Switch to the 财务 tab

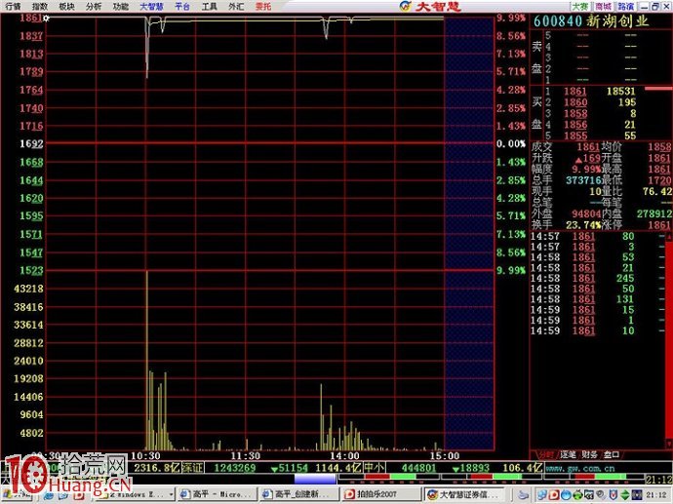coord(590,454)
